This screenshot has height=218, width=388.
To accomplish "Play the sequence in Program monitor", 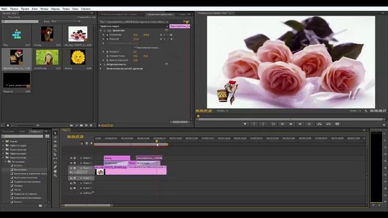I will click(291, 124).
